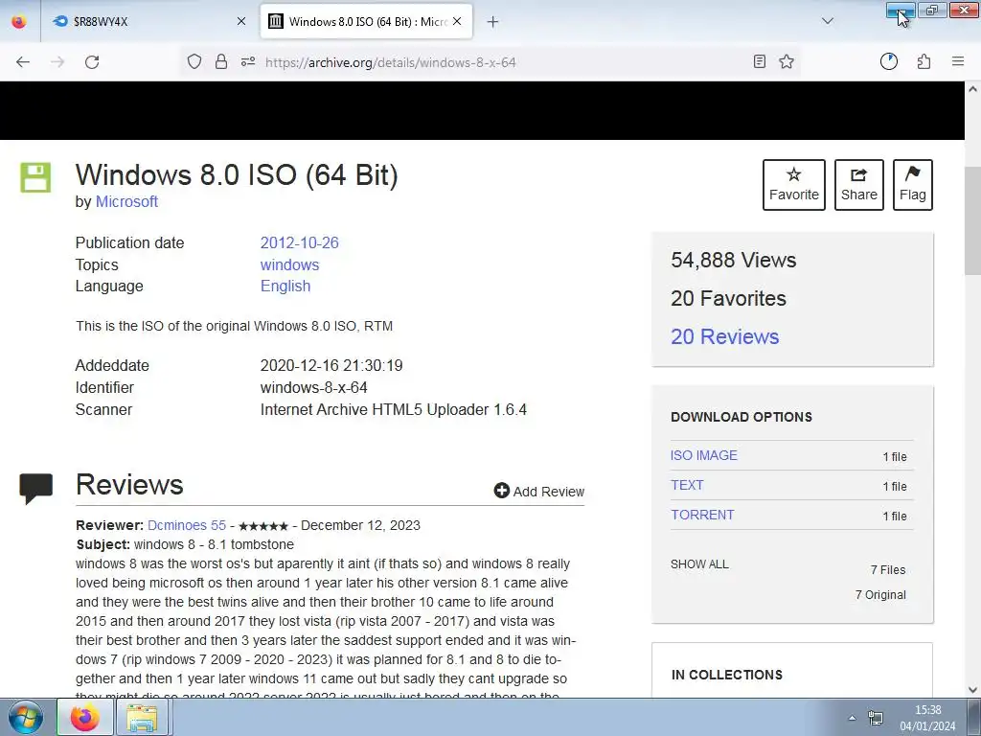Viewport: 981px width, 736px height.
Task: Toggle reader view
Action: (x=760, y=62)
